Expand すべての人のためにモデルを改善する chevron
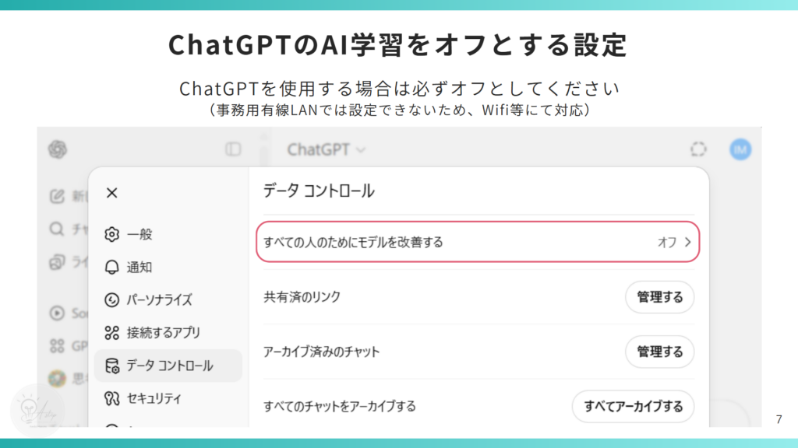Viewport: 798px width, 448px height. click(687, 242)
